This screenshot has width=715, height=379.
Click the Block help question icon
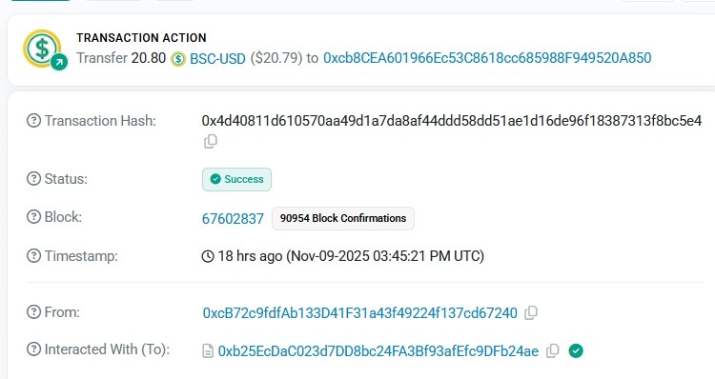pos(33,217)
